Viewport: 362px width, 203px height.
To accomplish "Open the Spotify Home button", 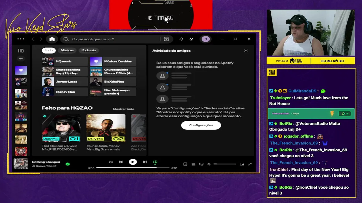I will click(52, 39).
